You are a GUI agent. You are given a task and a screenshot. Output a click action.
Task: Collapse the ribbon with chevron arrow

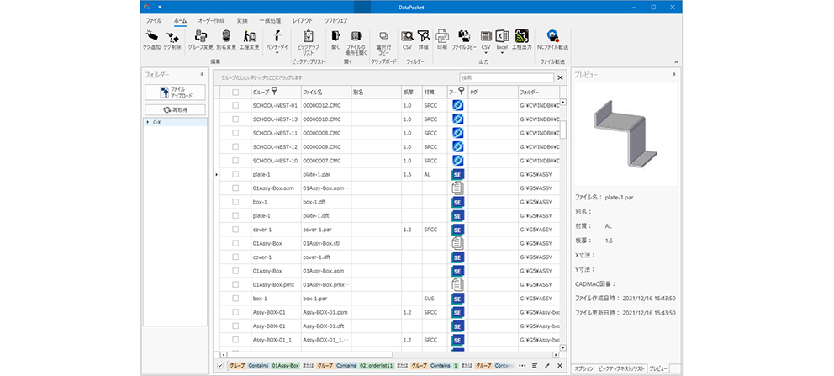click(x=676, y=62)
